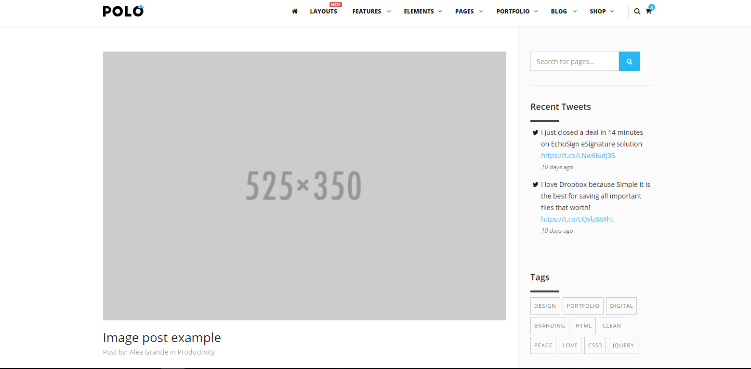Click the Search for pages input field

pyautogui.click(x=574, y=61)
